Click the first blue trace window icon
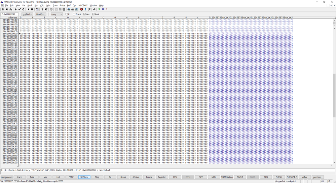336x183 pixels. tap(69, 9)
